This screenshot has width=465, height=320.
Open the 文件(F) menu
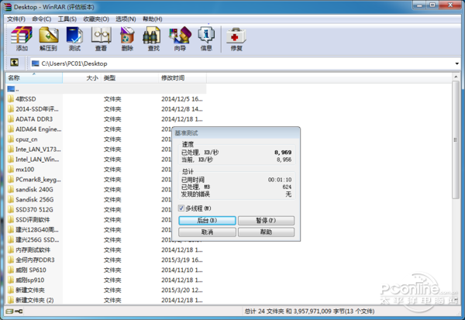(16, 19)
